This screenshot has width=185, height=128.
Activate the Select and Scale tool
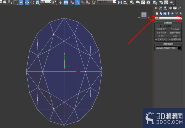click(37, 2)
